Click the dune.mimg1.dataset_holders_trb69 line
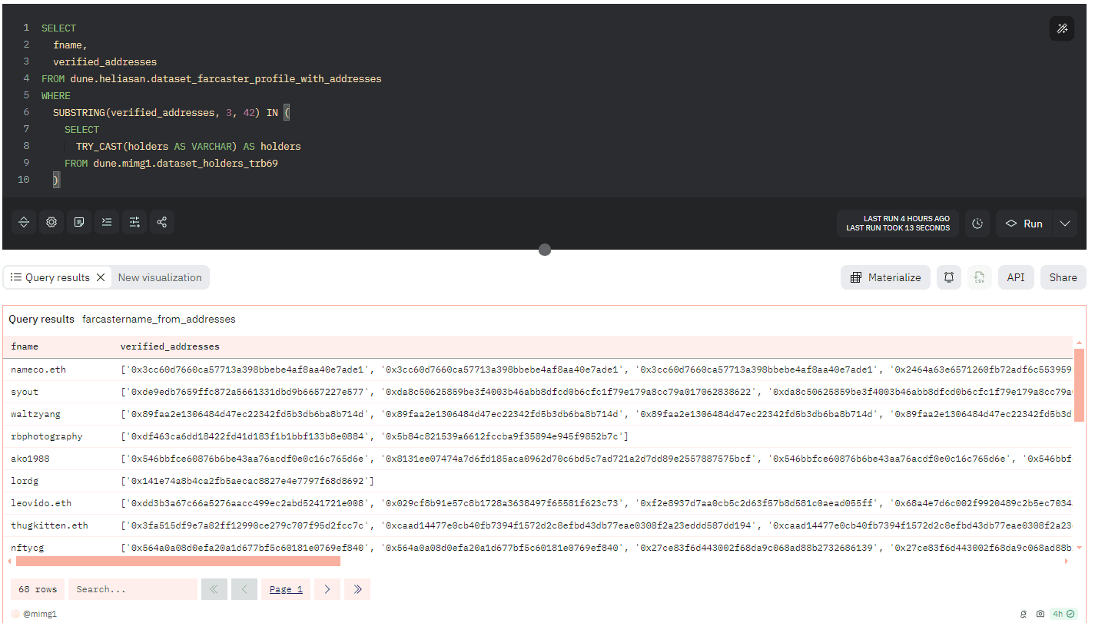The image size is (1095, 623). [171, 163]
